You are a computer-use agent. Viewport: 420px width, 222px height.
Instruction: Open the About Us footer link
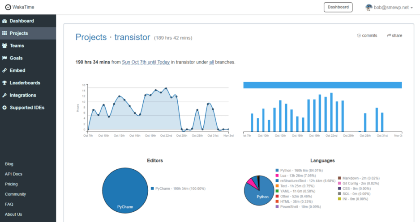click(x=13, y=214)
